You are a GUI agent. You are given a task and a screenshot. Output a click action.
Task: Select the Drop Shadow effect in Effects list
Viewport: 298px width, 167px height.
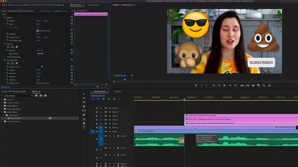pos(16,118)
